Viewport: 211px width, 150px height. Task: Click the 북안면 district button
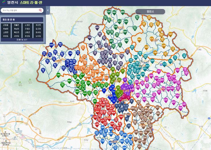coord(16,32)
